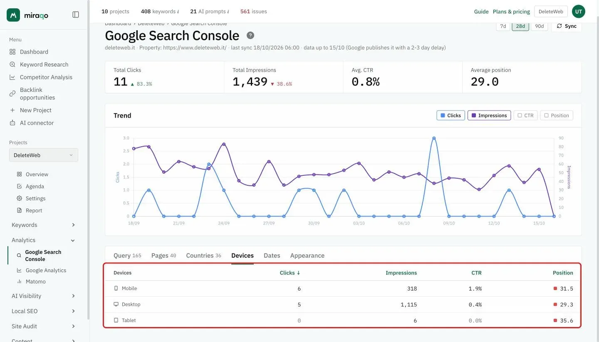The height and width of the screenshot is (342, 599).
Task: Switch to the Appearance tab
Action: coord(307,256)
